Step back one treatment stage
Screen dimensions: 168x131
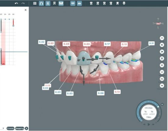145,124
